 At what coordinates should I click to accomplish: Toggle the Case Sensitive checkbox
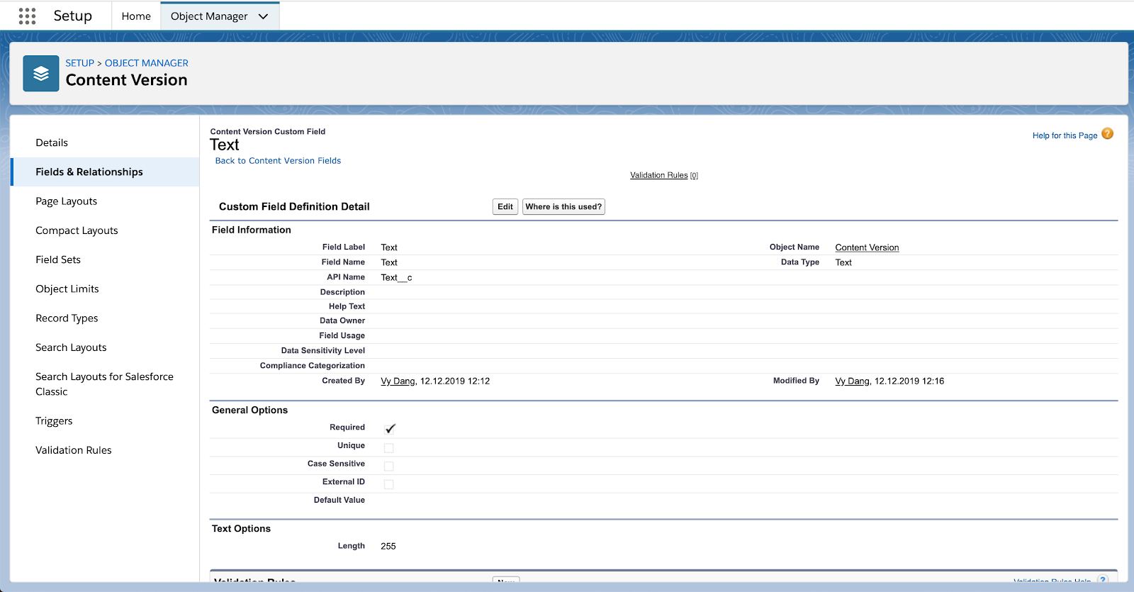coord(388,466)
